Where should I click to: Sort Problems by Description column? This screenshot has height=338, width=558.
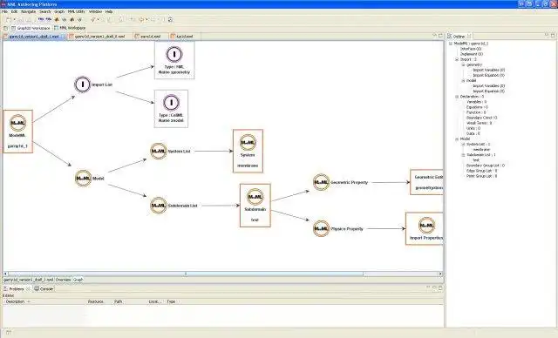coord(16,301)
